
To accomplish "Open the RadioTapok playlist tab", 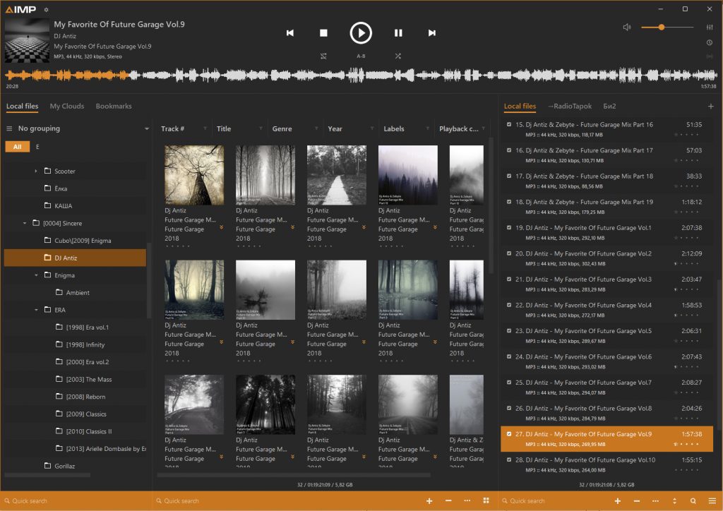I will [x=570, y=106].
